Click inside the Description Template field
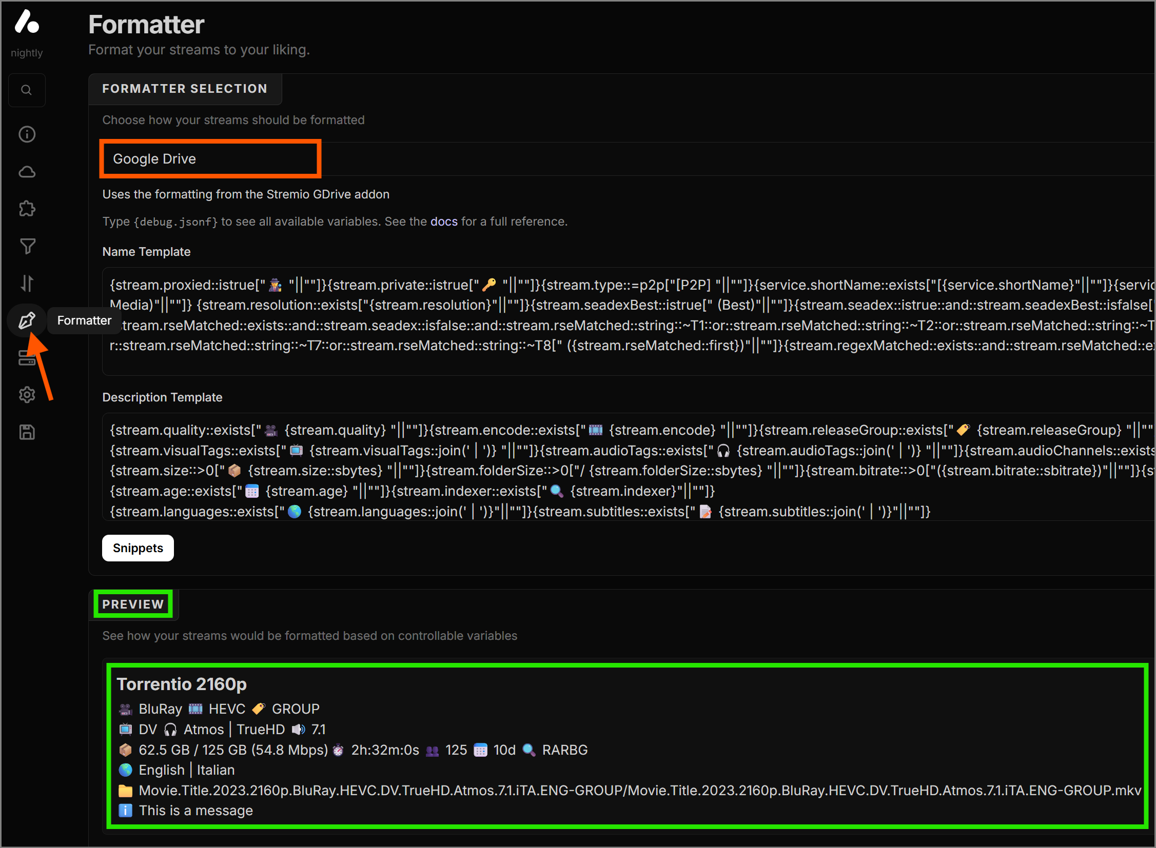The image size is (1156, 848). click(x=629, y=467)
